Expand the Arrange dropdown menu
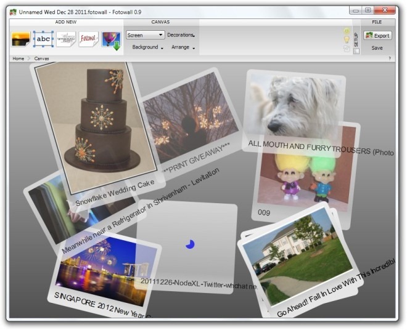407x330 pixels. pyautogui.click(x=183, y=47)
